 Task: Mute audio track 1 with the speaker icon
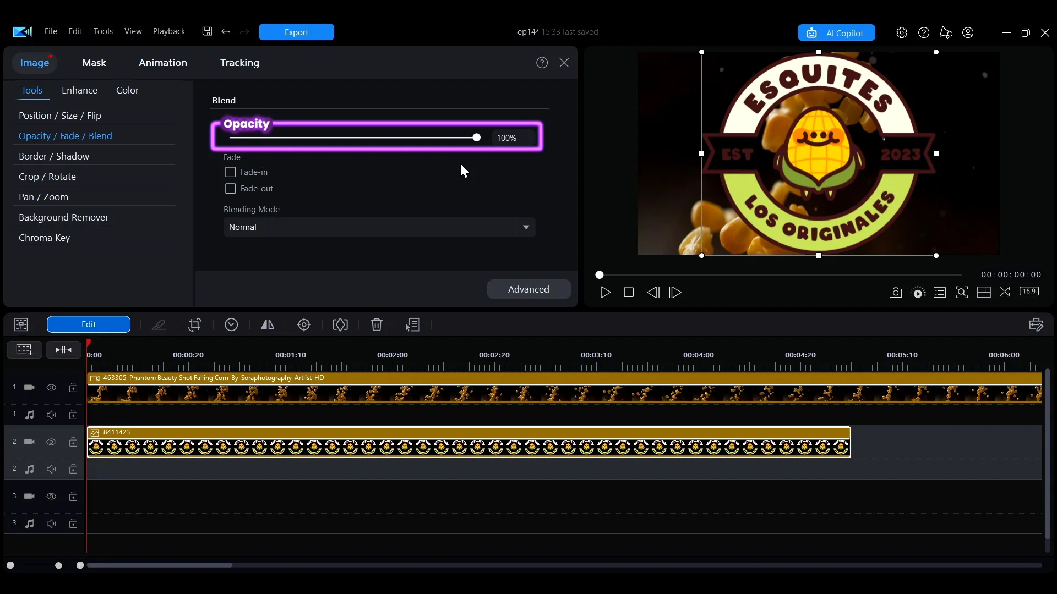pos(51,415)
